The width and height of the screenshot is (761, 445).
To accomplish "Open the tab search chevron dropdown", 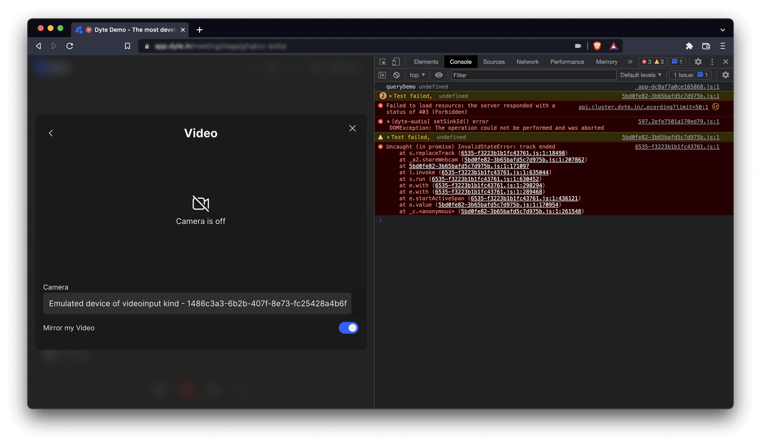I will click(x=722, y=30).
